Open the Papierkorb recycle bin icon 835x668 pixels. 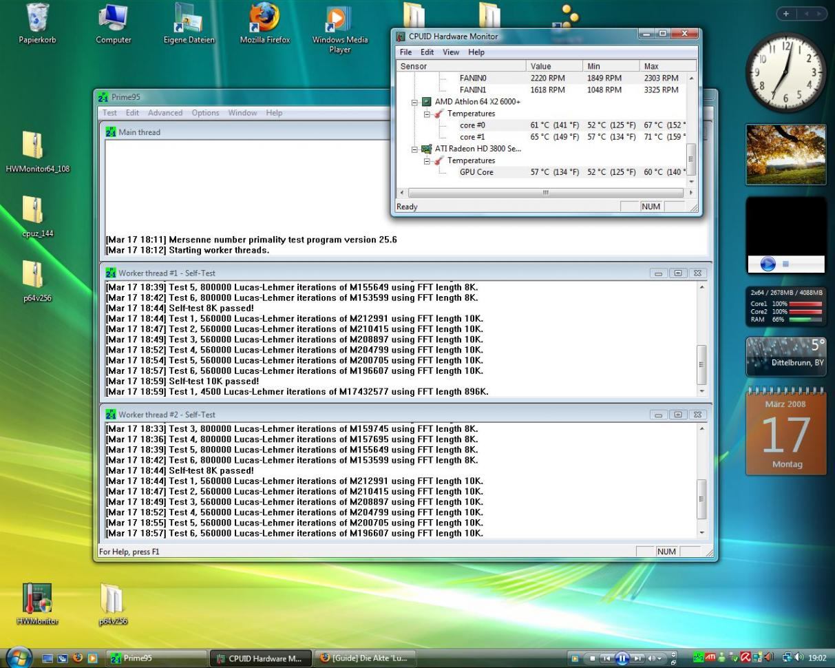click(37, 23)
